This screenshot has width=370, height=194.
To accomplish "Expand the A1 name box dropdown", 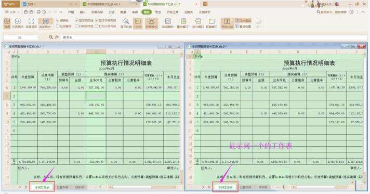I will [x=37, y=37].
